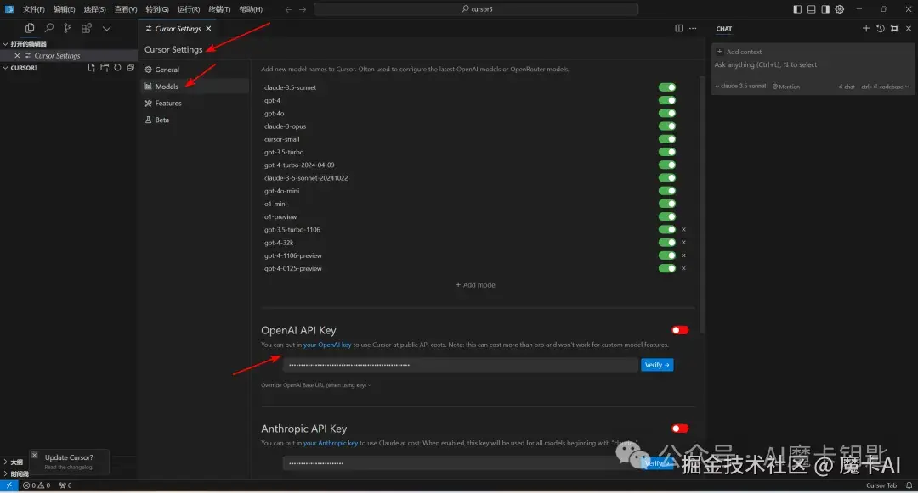
Task: Collapse all folders in CURSOR3 explorer
Action: [x=131, y=68]
